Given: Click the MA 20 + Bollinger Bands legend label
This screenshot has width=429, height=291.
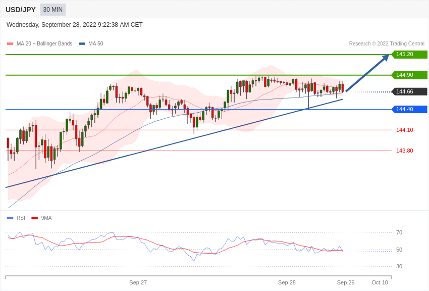Looking at the screenshot, I should [44, 43].
